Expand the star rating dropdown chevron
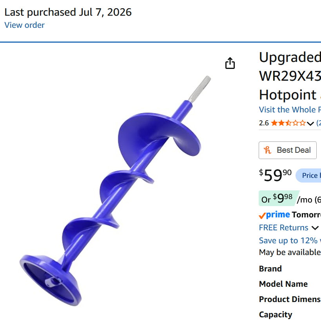The width and height of the screenshot is (321, 322). pos(310,123)
